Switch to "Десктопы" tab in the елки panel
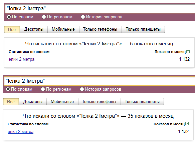Image resolution: width=195 pixels, height=142 pixels. [x=34, y=29]
